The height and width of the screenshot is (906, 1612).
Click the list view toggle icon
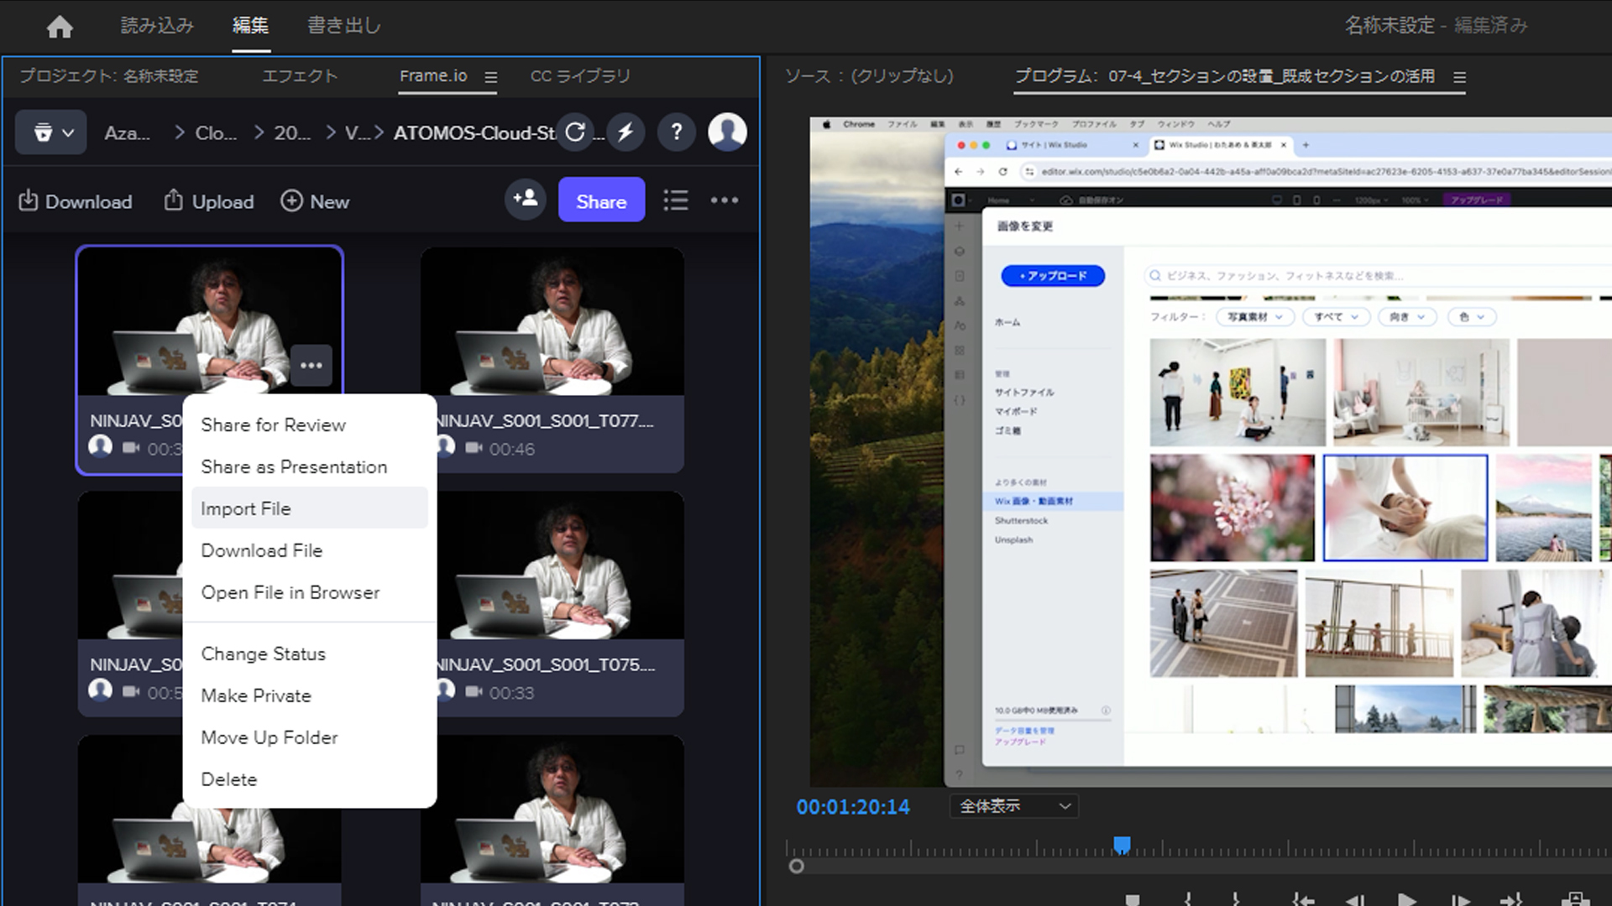[x=677, y=200]
